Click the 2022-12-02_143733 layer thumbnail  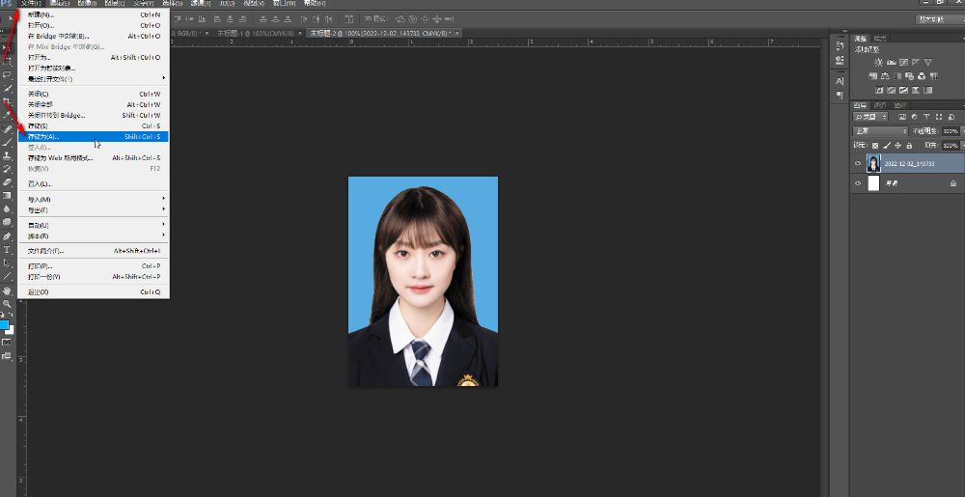(x=874, y=164)
